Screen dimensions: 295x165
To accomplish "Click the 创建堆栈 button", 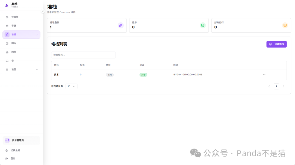I will tap(276, 44).
